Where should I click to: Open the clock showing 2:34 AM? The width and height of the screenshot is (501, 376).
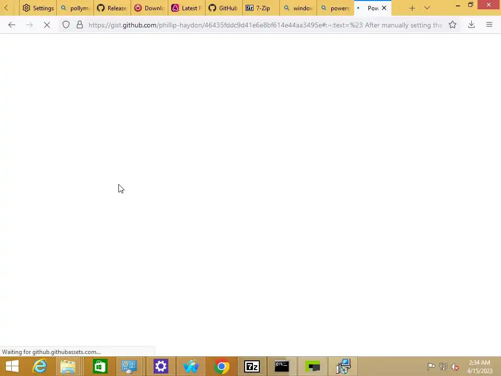point(479,367)
